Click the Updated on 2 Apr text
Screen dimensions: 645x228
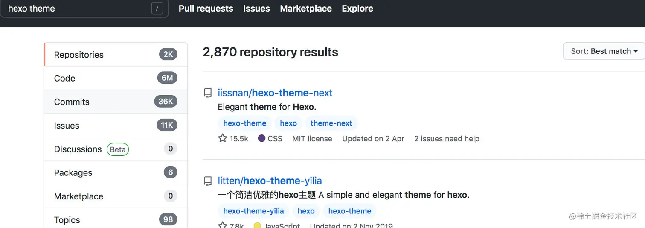pyautogui.click(x=373, y=138)
